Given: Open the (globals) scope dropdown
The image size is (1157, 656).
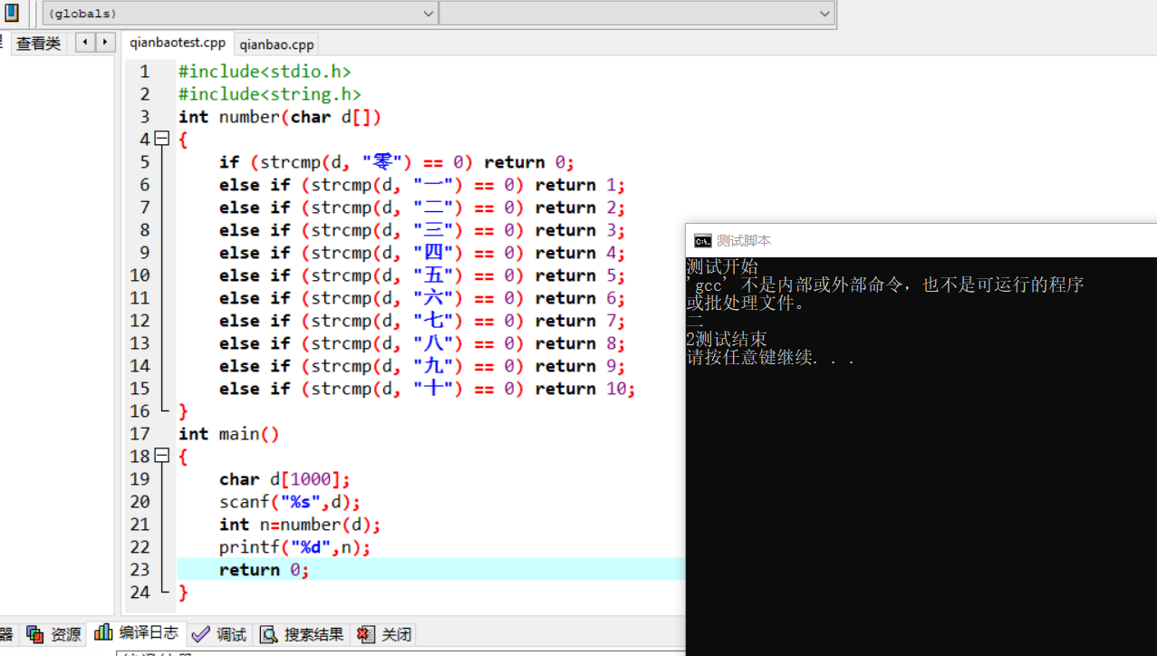Looking at the screenshot, I should (x=240, y=14).
